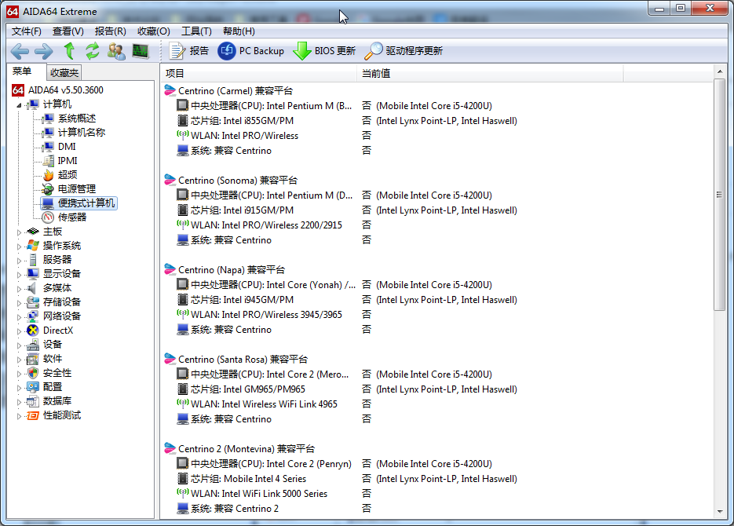
Task: Click the 设备 printer icon
Action: coord(33,345)
